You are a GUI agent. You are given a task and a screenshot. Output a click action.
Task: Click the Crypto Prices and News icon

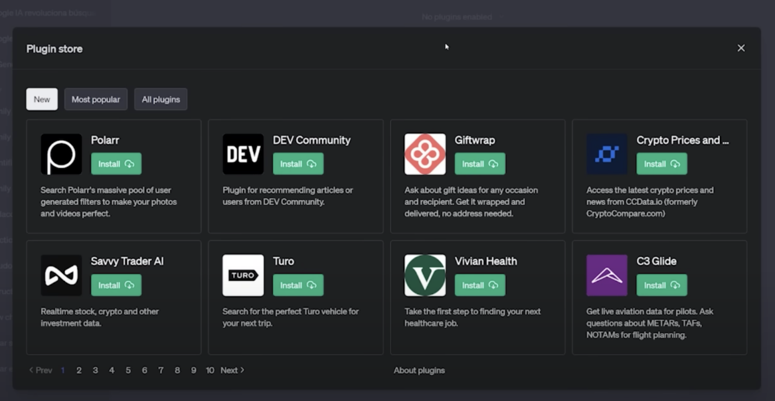click(606, 154)
